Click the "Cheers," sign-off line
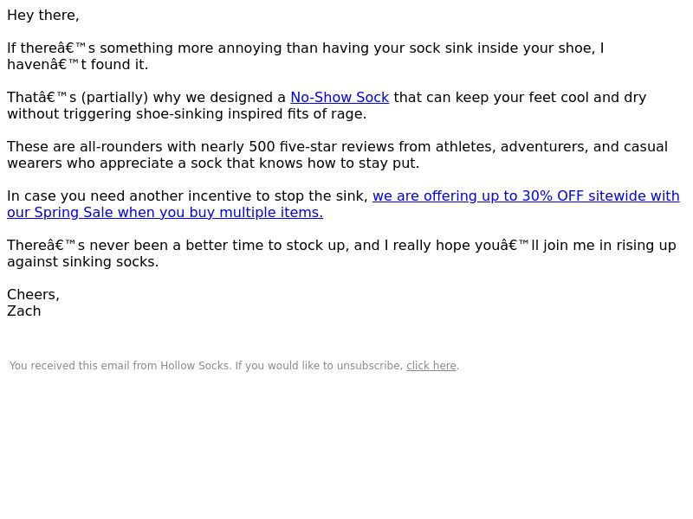The width and height of the screenshot is (693, 519). 33,294
